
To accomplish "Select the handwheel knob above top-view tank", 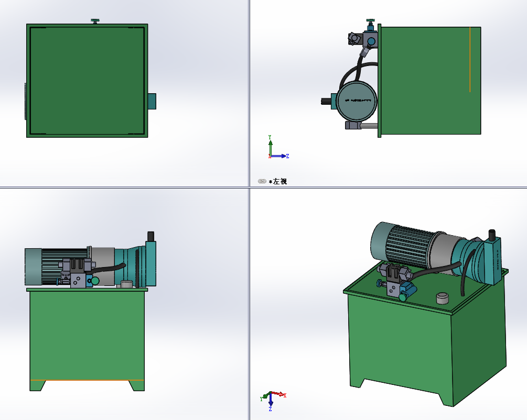I will pyautogui.click(x=95, y=21).
